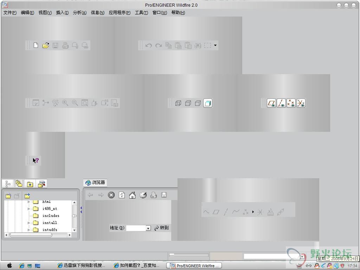Click the Repaint screen icon
Image resolution: width=360 pixels, height=270 pixels.
click(x=36, y=103)
